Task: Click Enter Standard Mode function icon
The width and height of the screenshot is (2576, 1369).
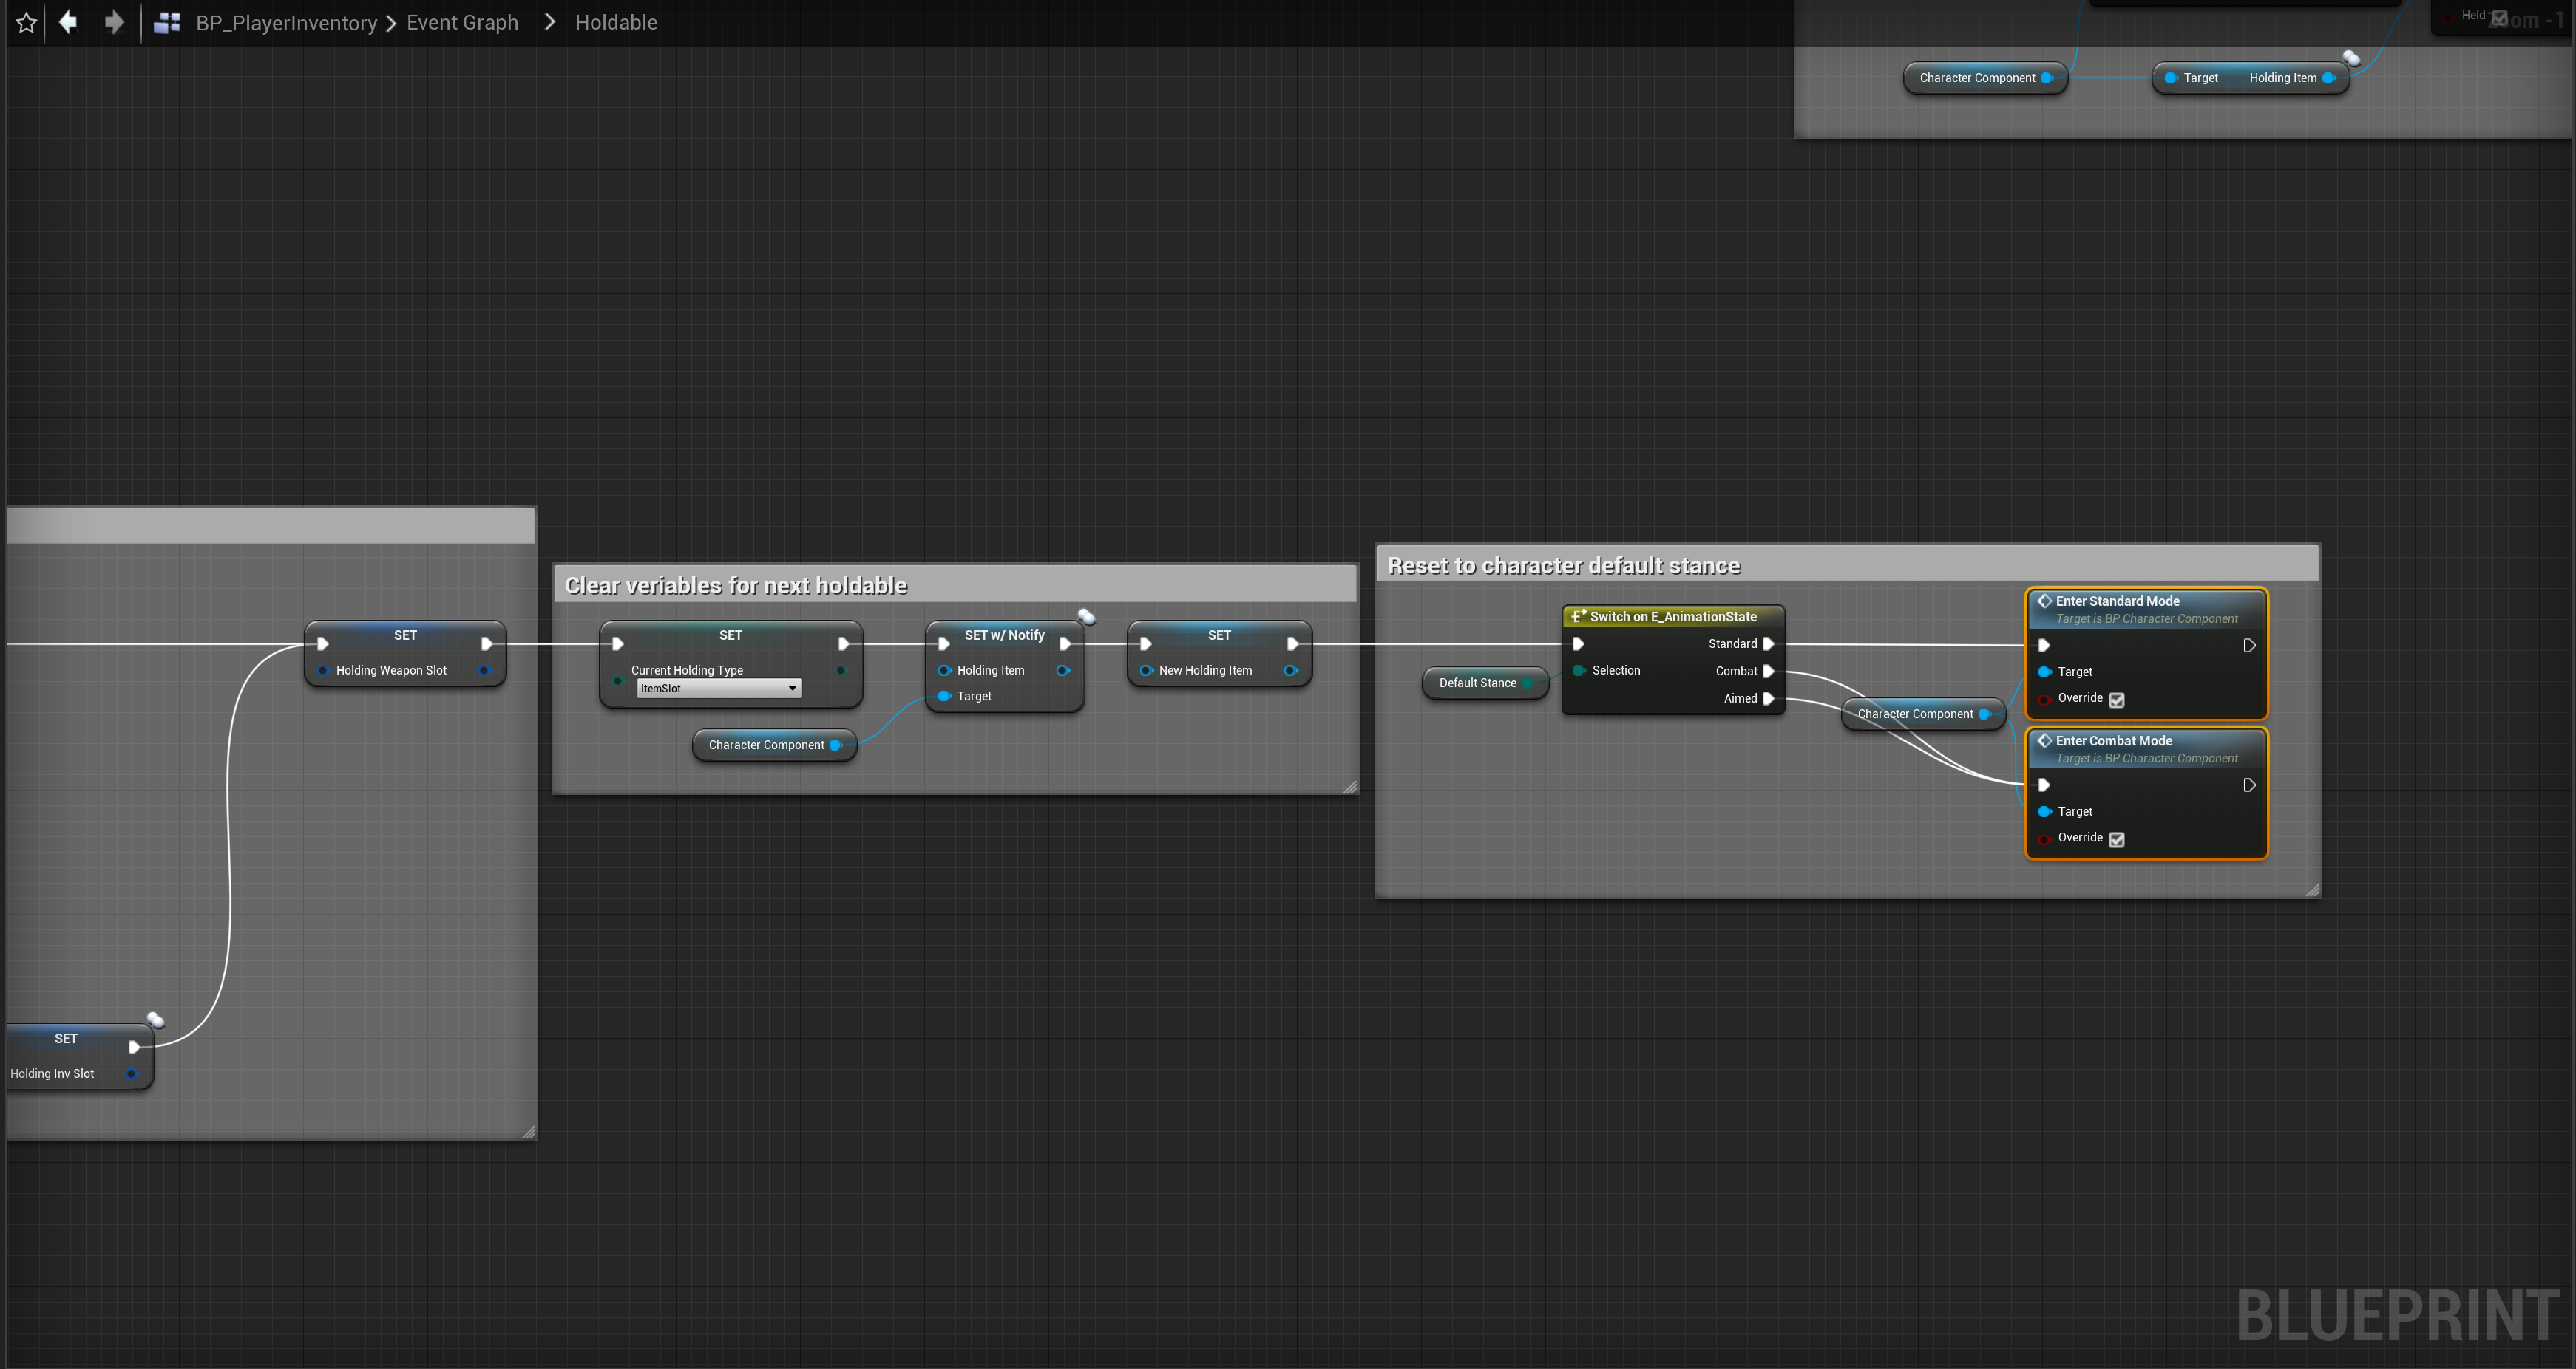Action: click(2044, 601)
